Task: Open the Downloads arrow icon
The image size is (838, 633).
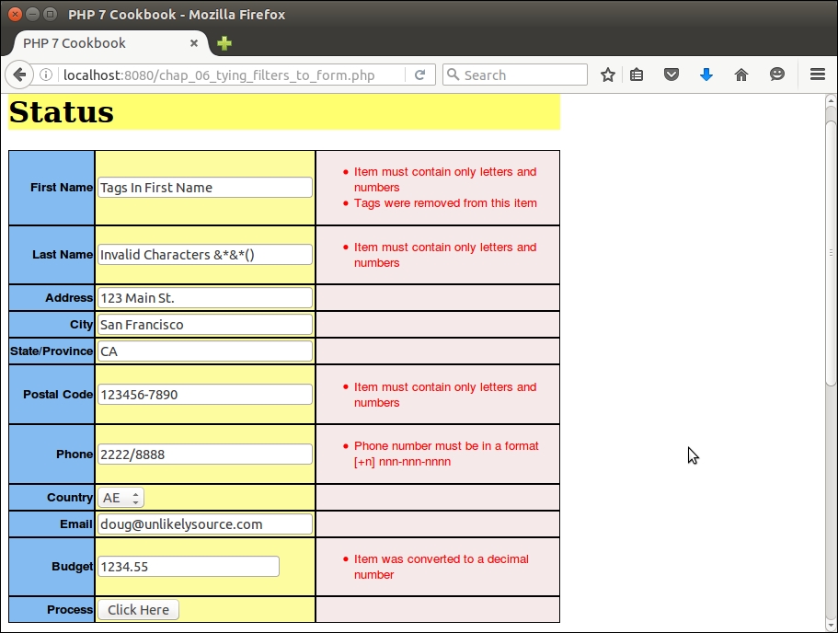Action: click(706, 75)
